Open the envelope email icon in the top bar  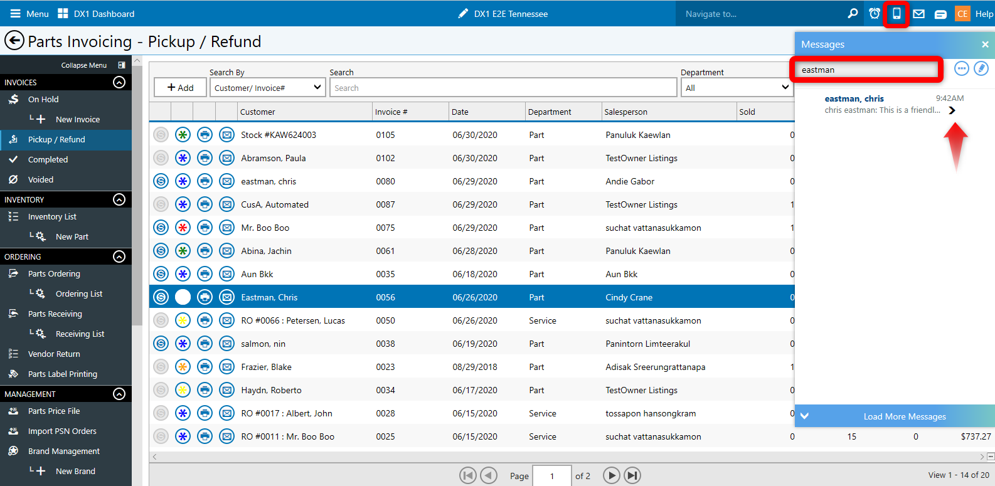coord(918,14)
